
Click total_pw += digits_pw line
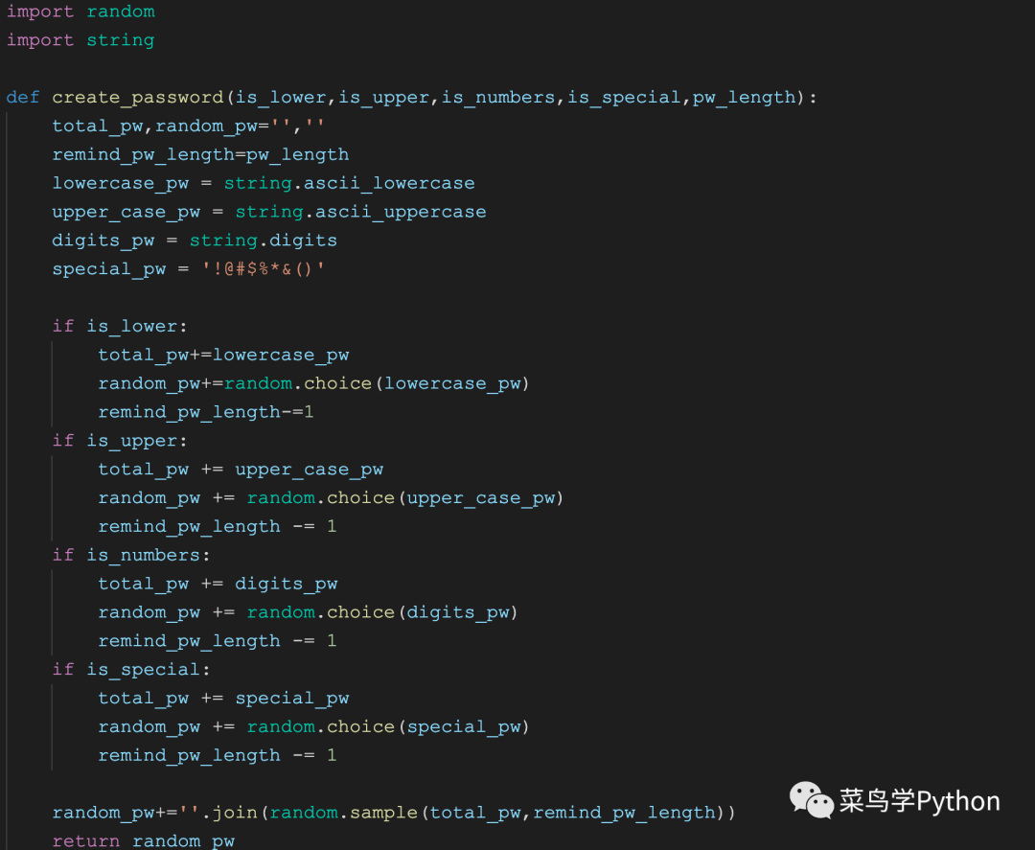tap(218, 584)
